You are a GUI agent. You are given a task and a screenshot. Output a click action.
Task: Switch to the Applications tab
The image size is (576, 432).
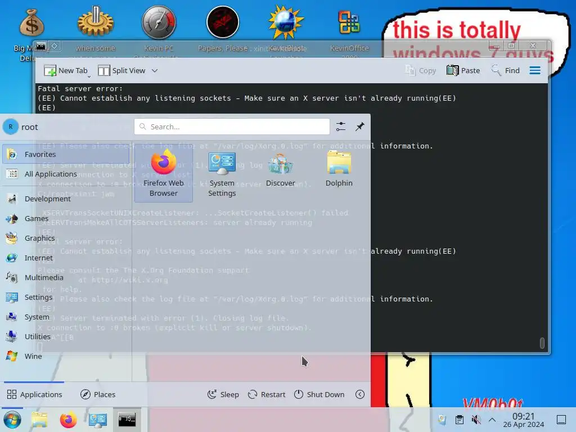(34, 394)
